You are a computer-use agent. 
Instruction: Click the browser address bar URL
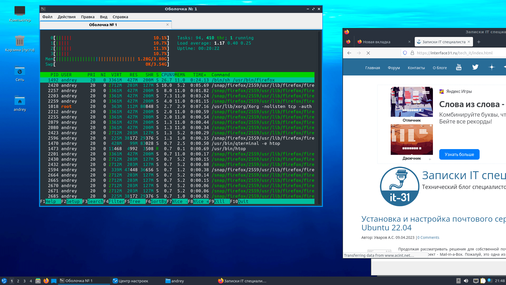tap(455, 53)
